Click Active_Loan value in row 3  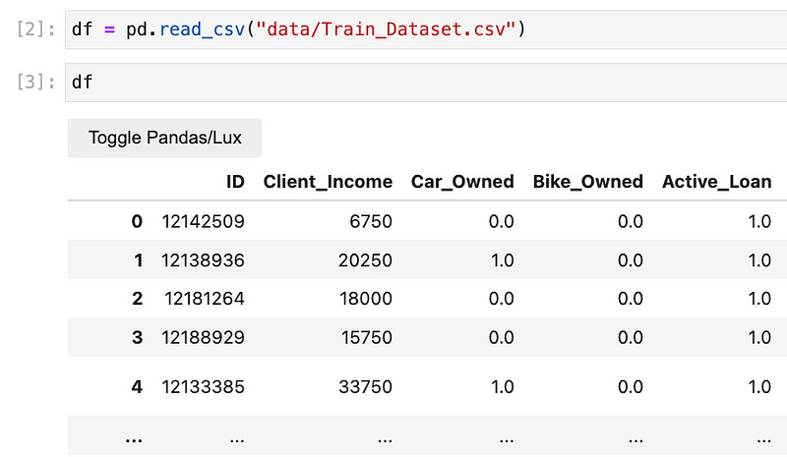coord(759,337)
